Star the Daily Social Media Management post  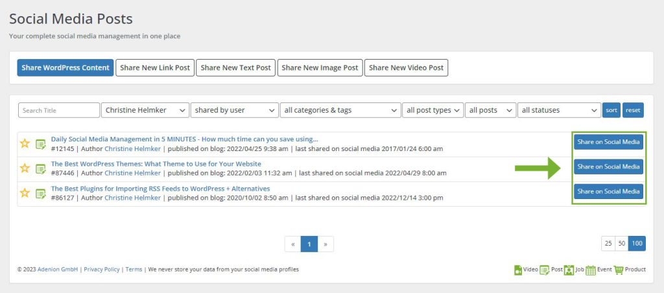[25, 143]
